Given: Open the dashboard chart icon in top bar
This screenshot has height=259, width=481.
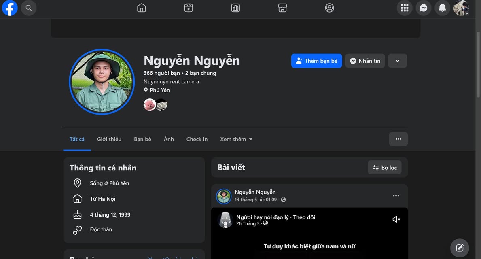Looking at the screenshot, I should [235, 8].
